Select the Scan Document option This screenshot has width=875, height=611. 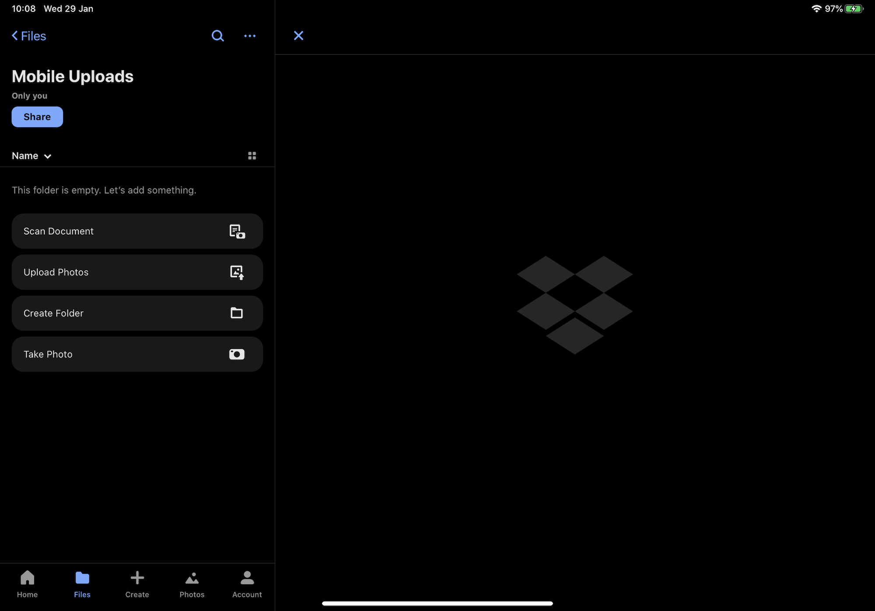[137, 231]
